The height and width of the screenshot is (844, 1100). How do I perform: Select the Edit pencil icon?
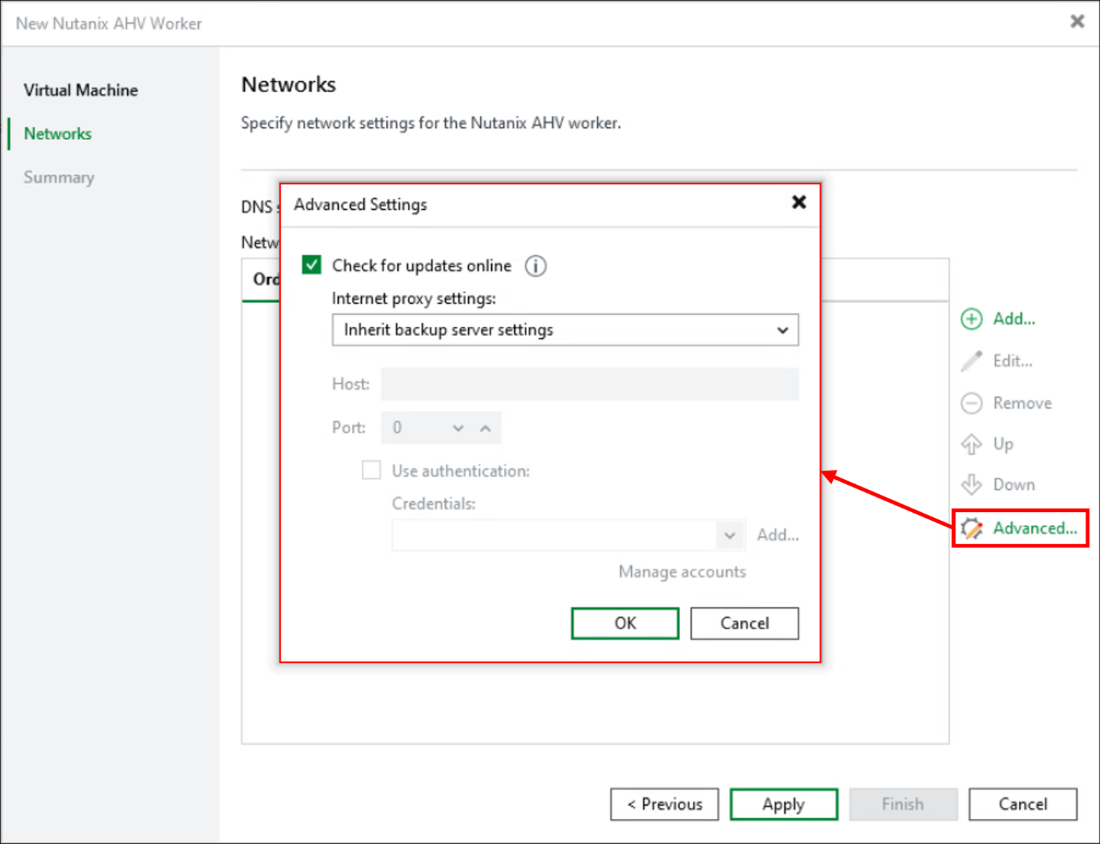(x=971, y=361)
